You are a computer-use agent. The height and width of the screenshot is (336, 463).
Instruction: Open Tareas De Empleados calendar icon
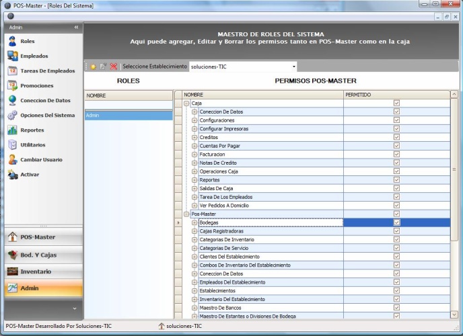(12, 71)
